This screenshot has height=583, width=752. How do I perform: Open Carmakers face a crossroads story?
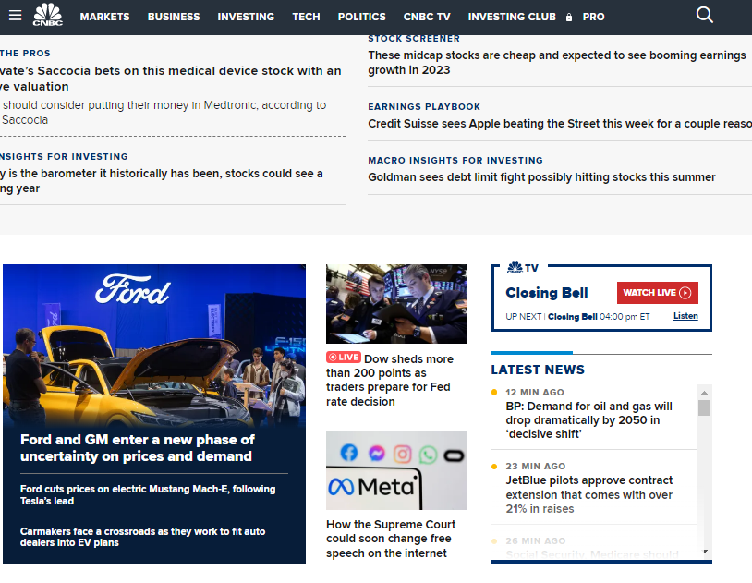pos(142,537)
